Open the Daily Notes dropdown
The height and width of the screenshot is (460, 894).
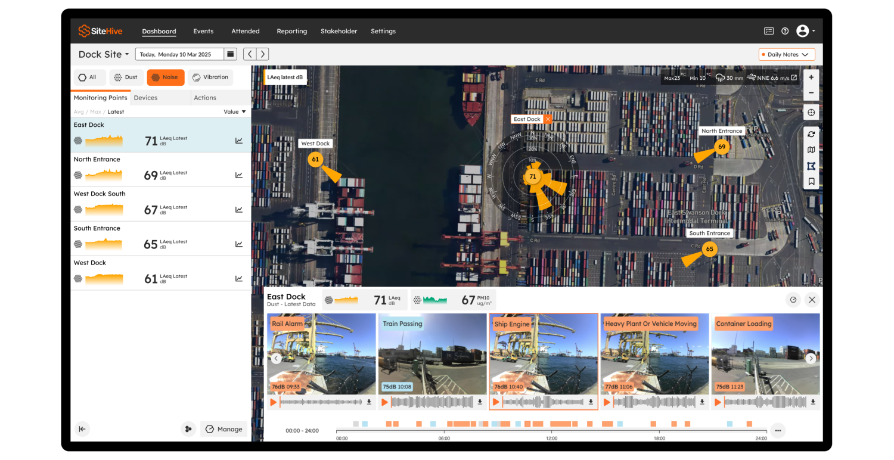(787, 54)
